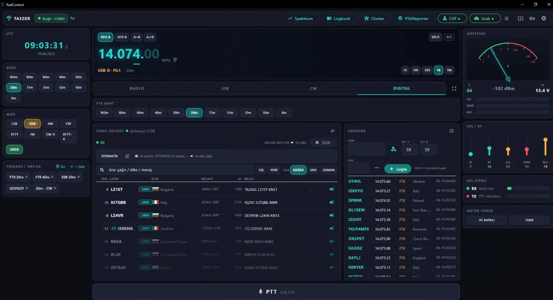553x300 pixels.
Task: Click the megaphone icon for LZ4VR
Action: (x=331, y=215)
